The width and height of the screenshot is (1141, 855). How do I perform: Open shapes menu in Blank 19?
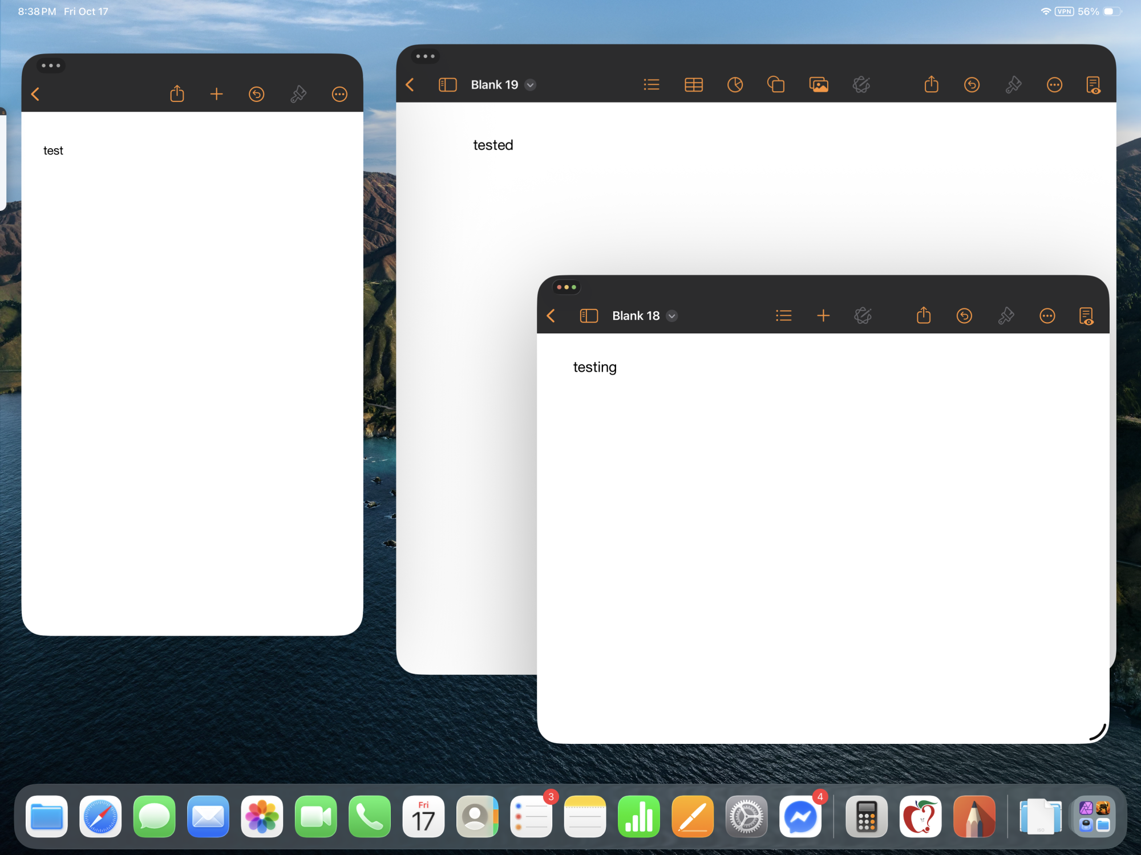tap(776, 85)
